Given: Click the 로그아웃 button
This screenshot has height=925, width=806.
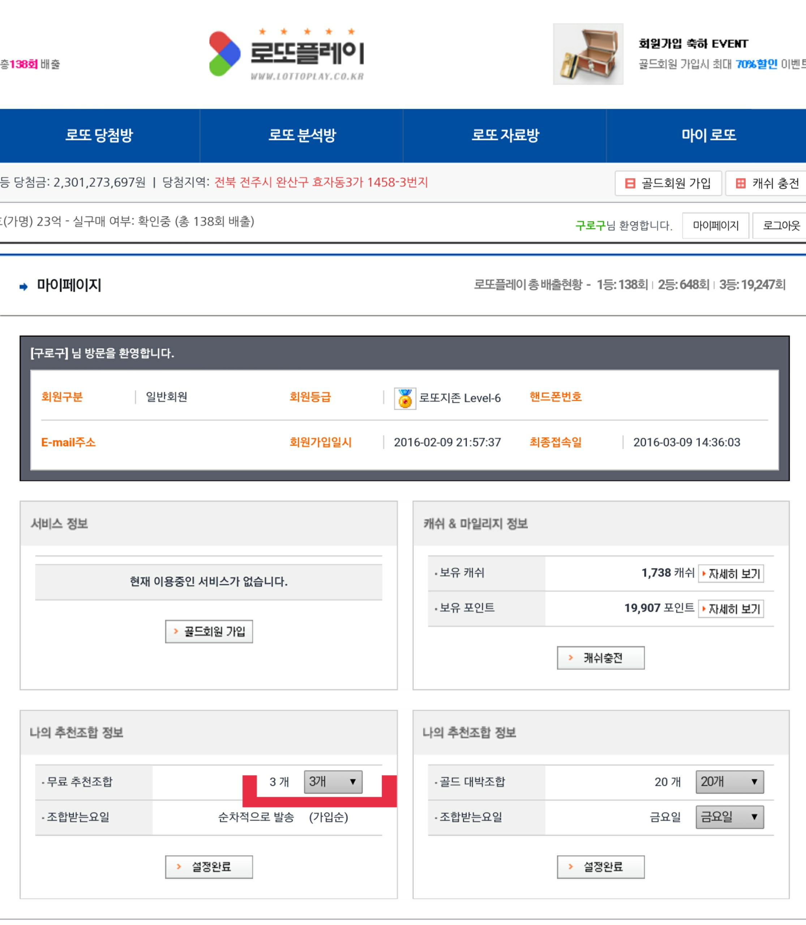Looking at the screenshot, I should [x=781, y=225].
